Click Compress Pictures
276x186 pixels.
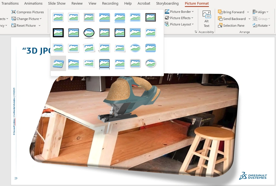(x=28, y=12)
